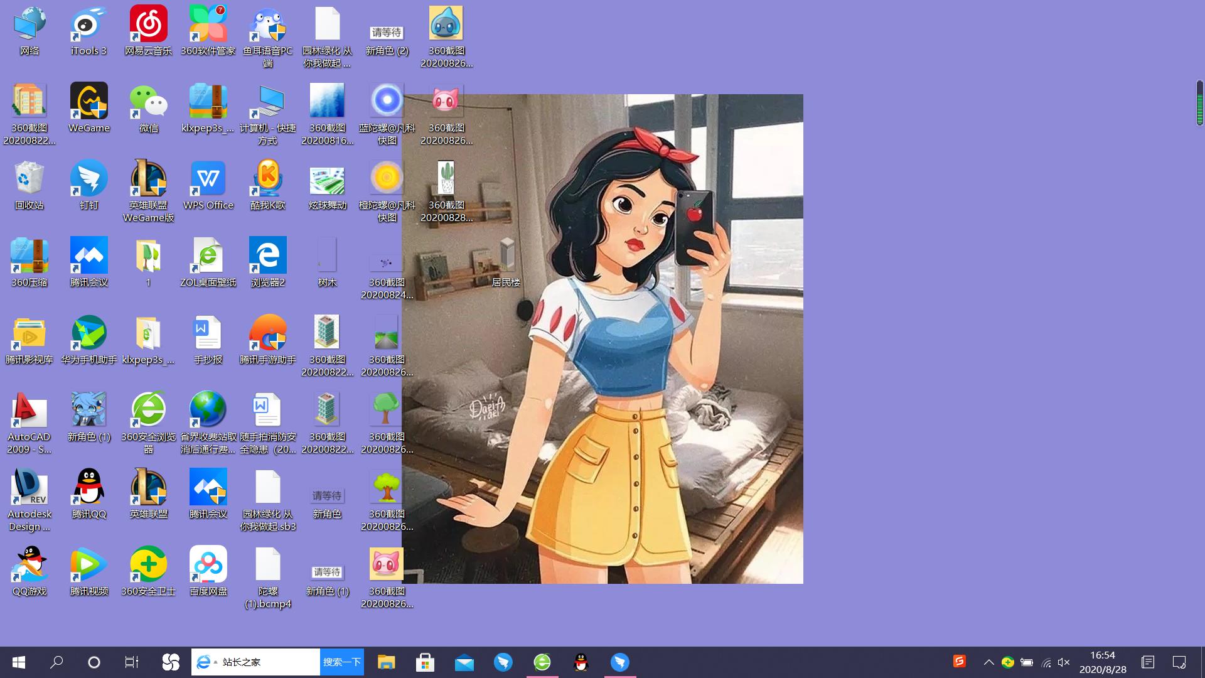1205x678 pixels.
Task: Launch 360安全卫士 security shortcut
Action: pyautogui.click(x=149, y=572)
